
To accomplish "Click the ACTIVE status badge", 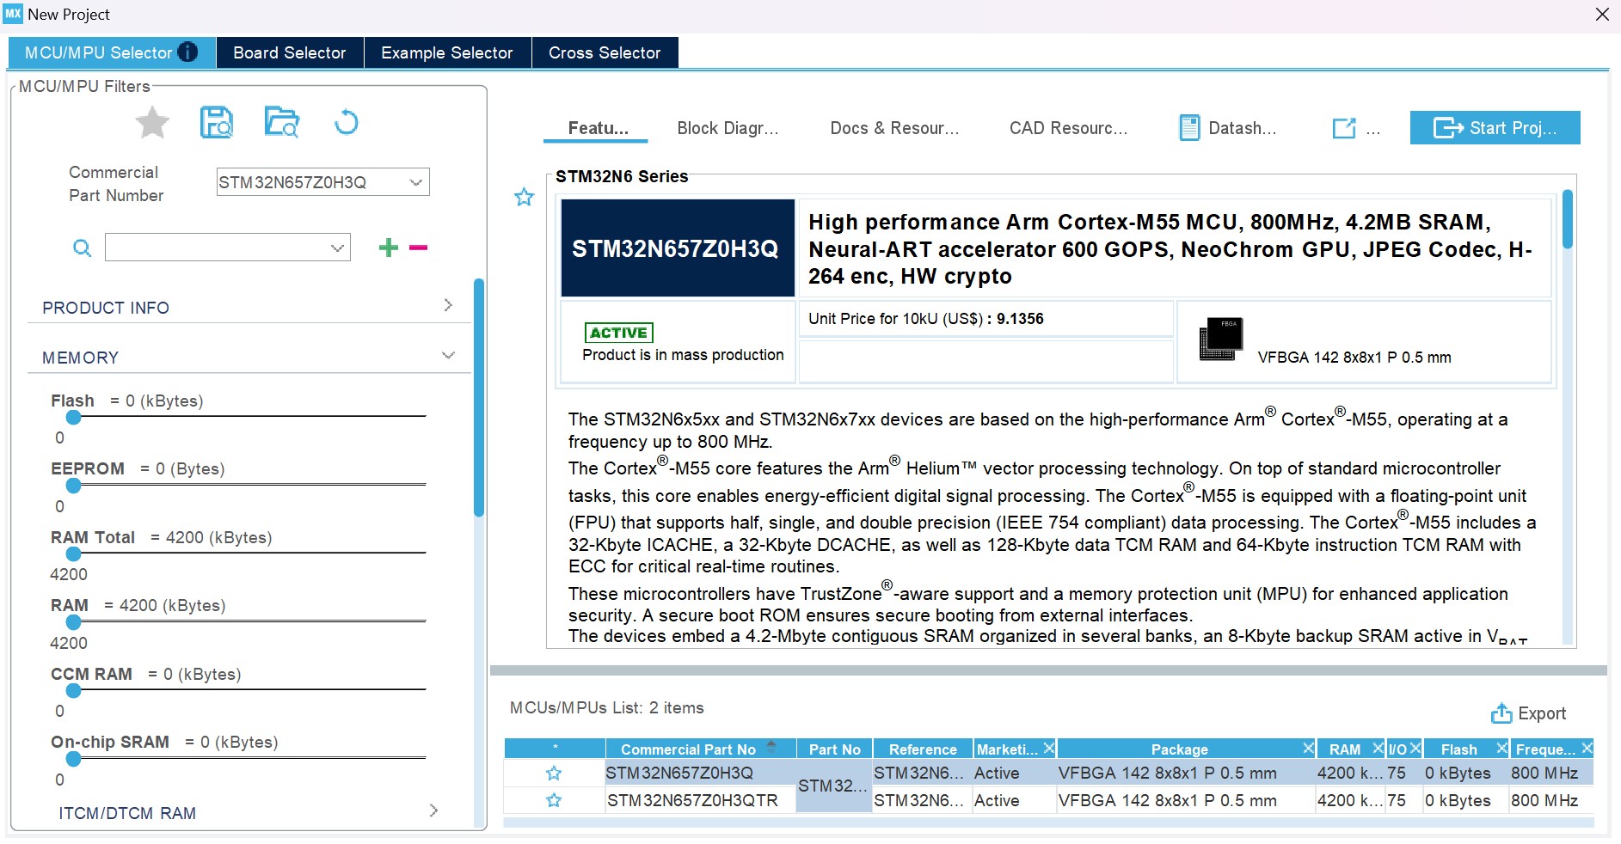I will 619,333.
